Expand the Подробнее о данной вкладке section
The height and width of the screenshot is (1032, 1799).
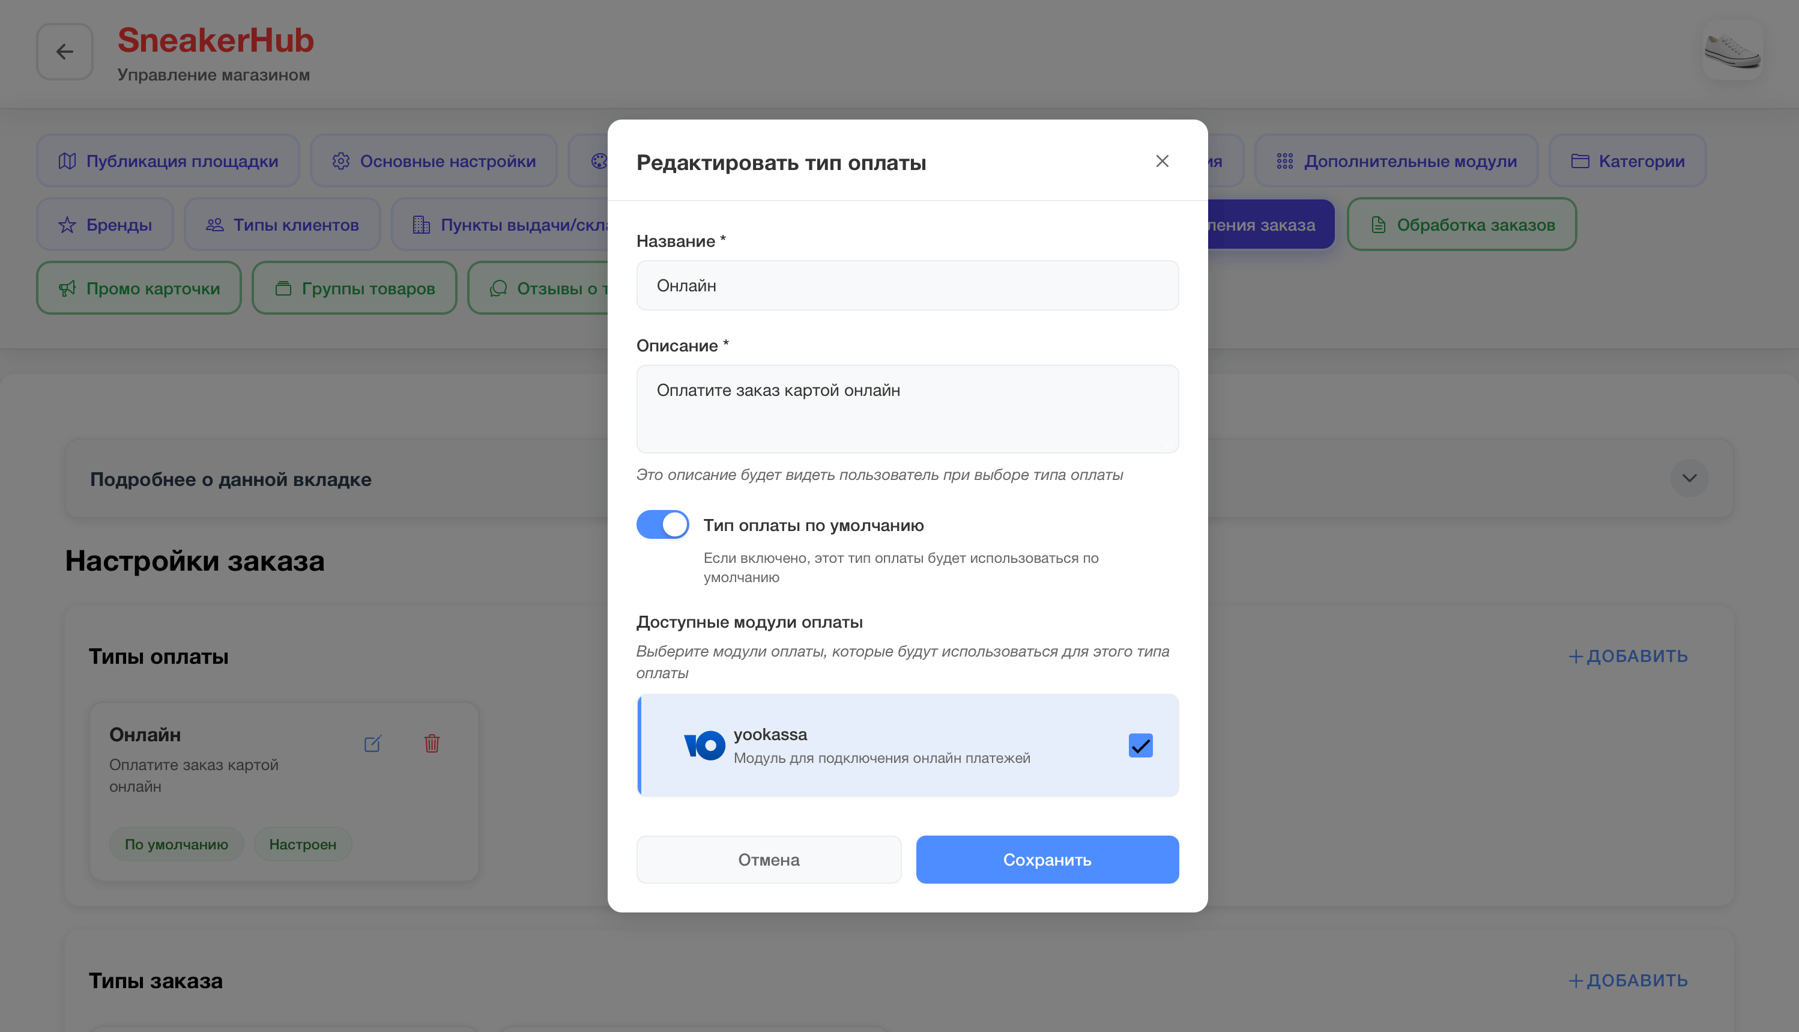(1689, 478)
